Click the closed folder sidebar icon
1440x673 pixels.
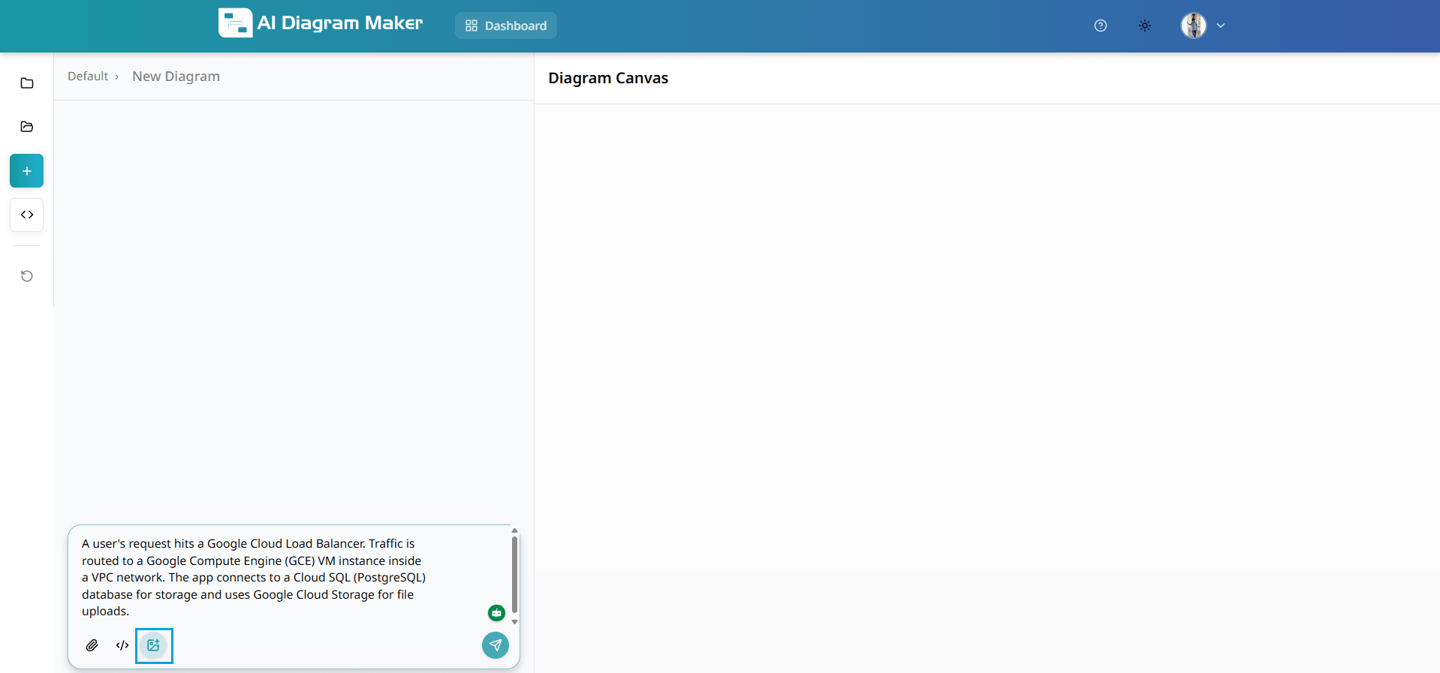[x=27, y=83]
